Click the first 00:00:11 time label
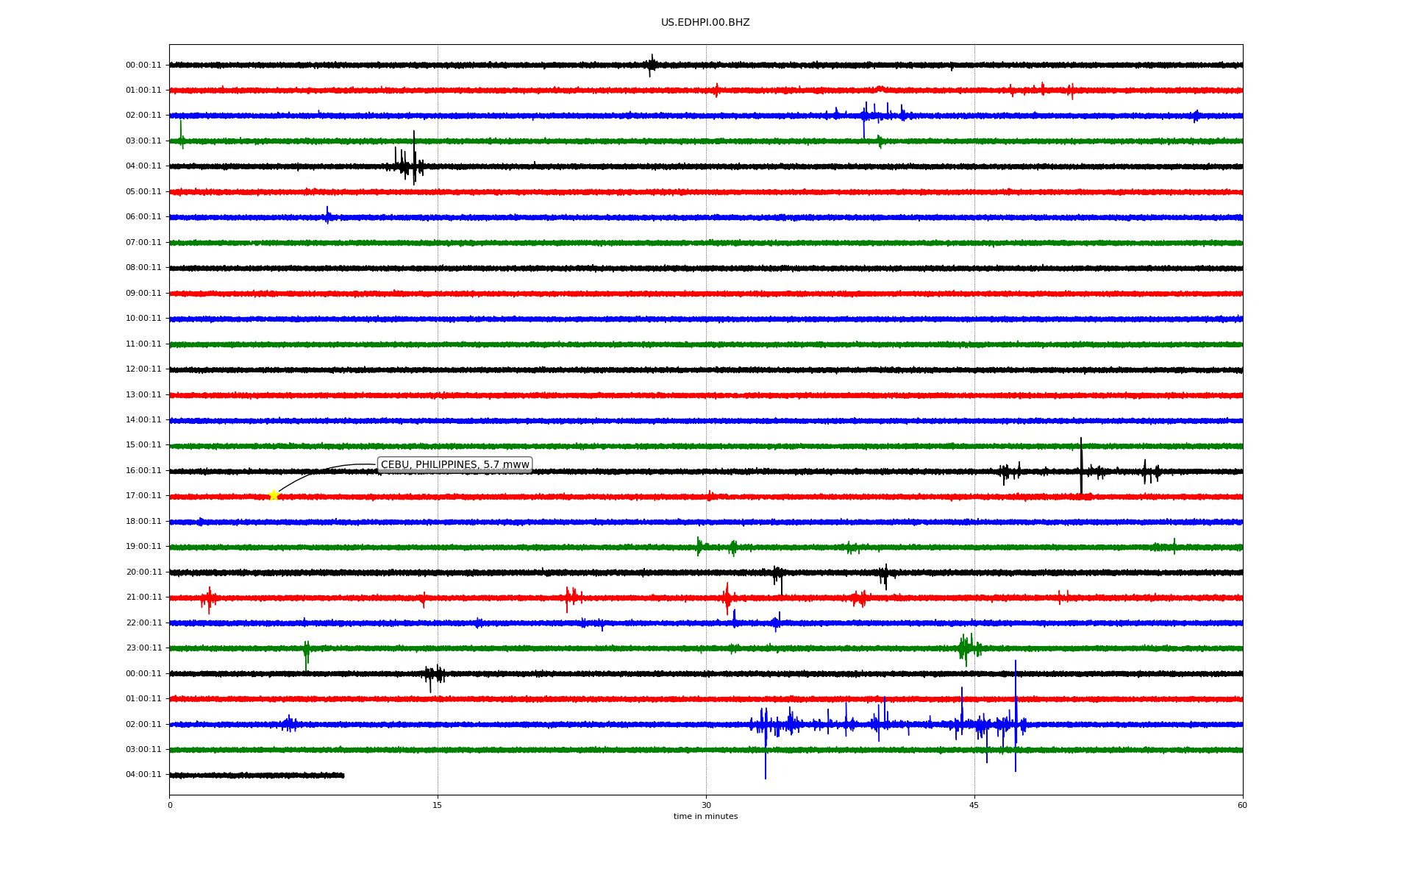Screen dimensions: 1412x883 [x=143, y=65]
